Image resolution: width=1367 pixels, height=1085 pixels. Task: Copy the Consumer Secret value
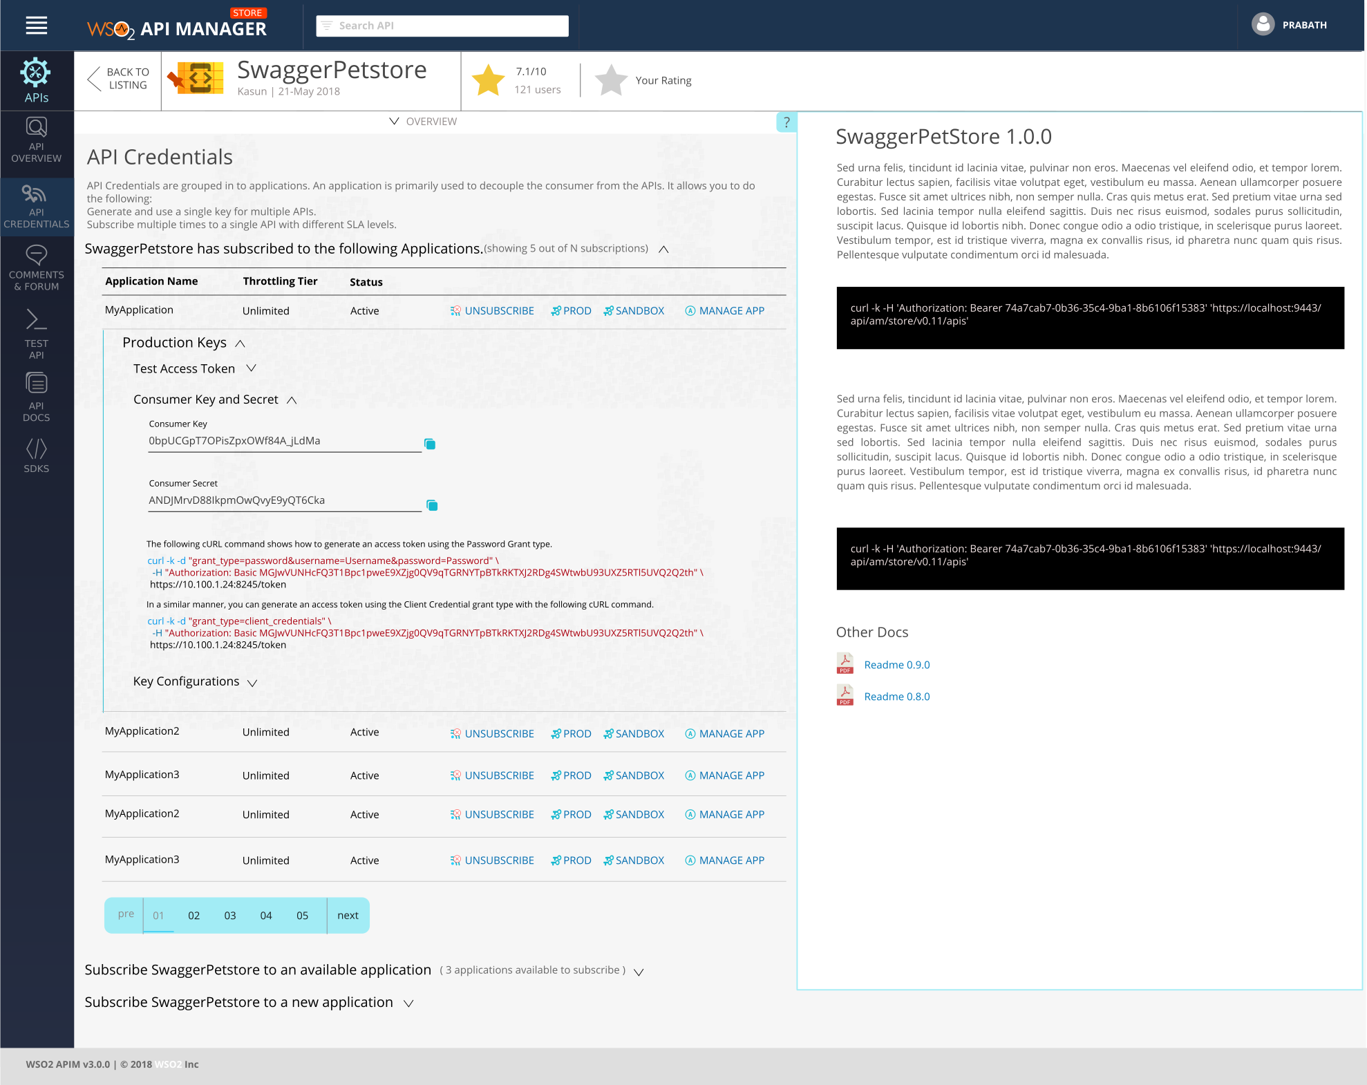(x=432, y=505)
